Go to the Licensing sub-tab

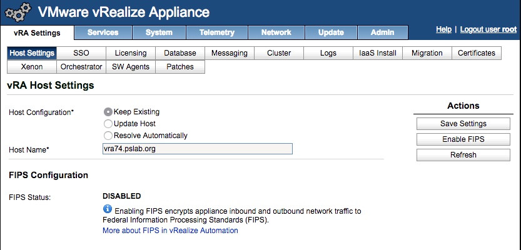point(131,53)
